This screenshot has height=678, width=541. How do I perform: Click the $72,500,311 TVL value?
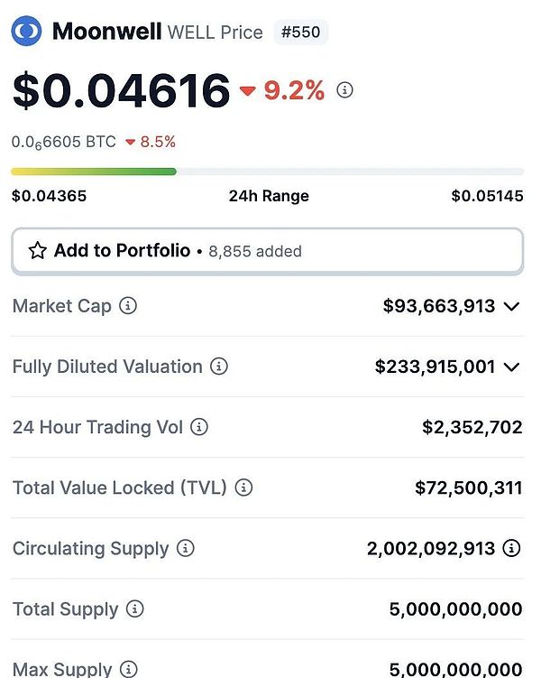tap(468, 488)
